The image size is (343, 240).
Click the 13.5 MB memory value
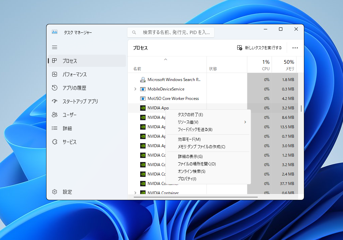tap(287, 127)
